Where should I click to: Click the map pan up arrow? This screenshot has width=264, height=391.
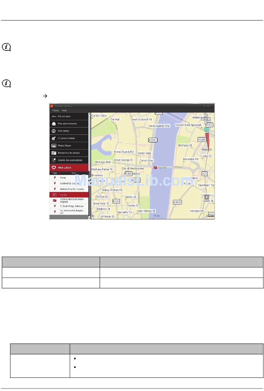(x=206, y=115)
